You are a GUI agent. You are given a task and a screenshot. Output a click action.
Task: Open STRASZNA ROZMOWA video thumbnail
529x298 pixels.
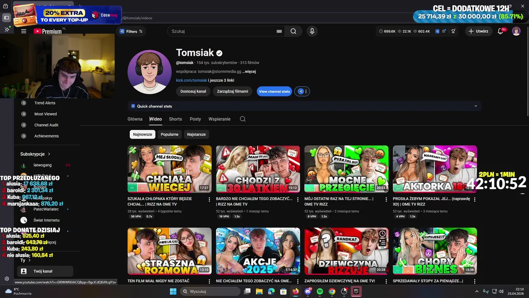coord(169,251)
